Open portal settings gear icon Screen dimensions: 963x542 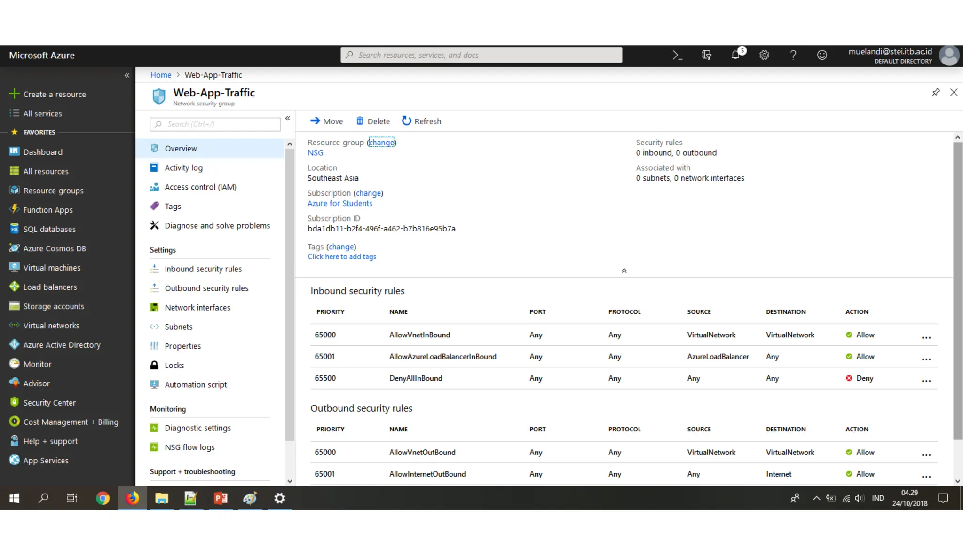coord(764,55)
